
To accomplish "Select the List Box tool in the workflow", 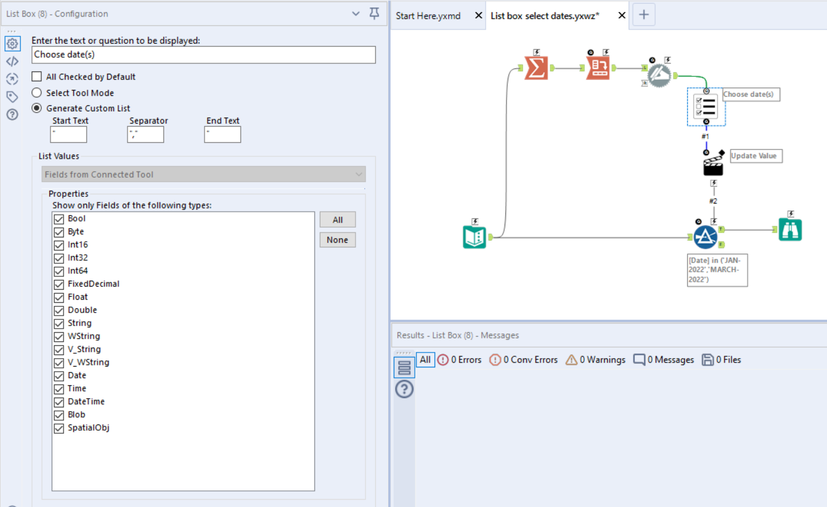I will tap(705, 108).
